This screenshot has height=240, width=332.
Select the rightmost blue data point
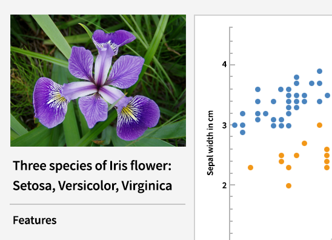click(x=327, y=96)
